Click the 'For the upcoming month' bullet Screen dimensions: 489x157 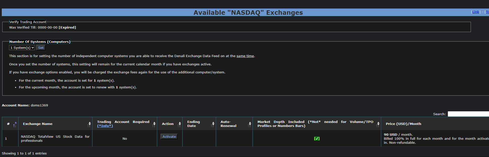click(x=78, y=87)
